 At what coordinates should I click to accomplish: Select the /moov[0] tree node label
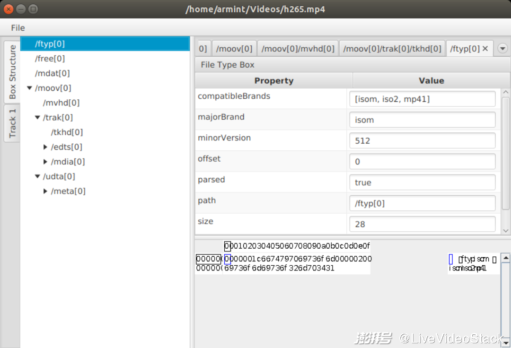pyautogui.click(x=53, y=88)
